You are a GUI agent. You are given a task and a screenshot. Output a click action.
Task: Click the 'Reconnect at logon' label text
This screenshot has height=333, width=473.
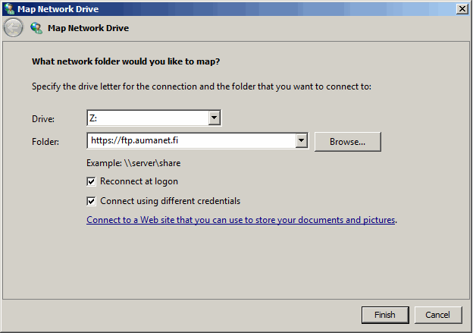pyautogui.click(x=139, y=181)
